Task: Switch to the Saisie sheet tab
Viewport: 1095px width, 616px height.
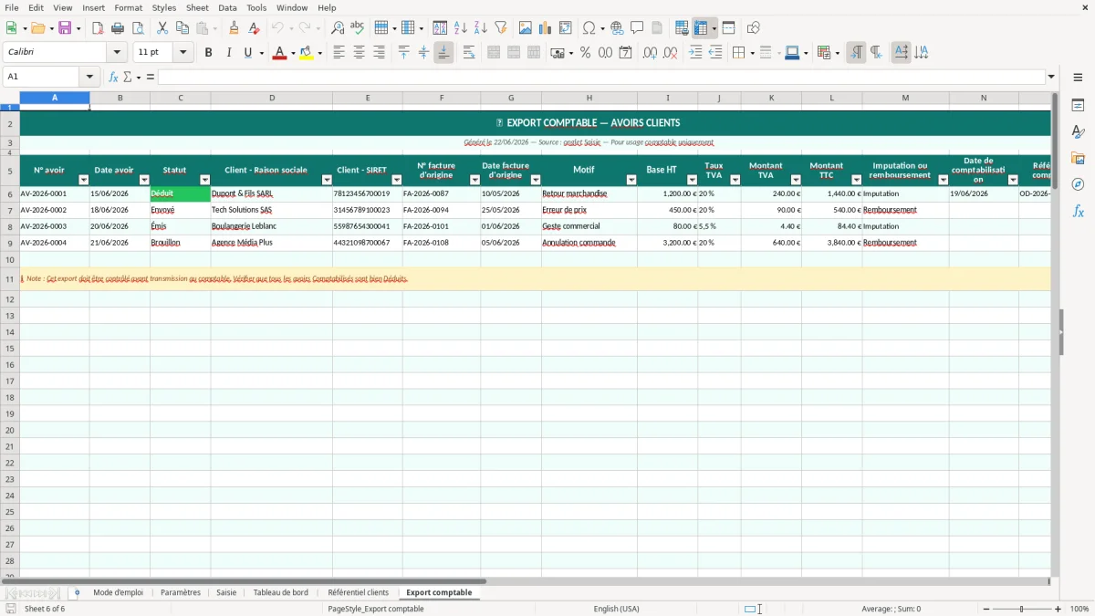Action: point(226,592)
